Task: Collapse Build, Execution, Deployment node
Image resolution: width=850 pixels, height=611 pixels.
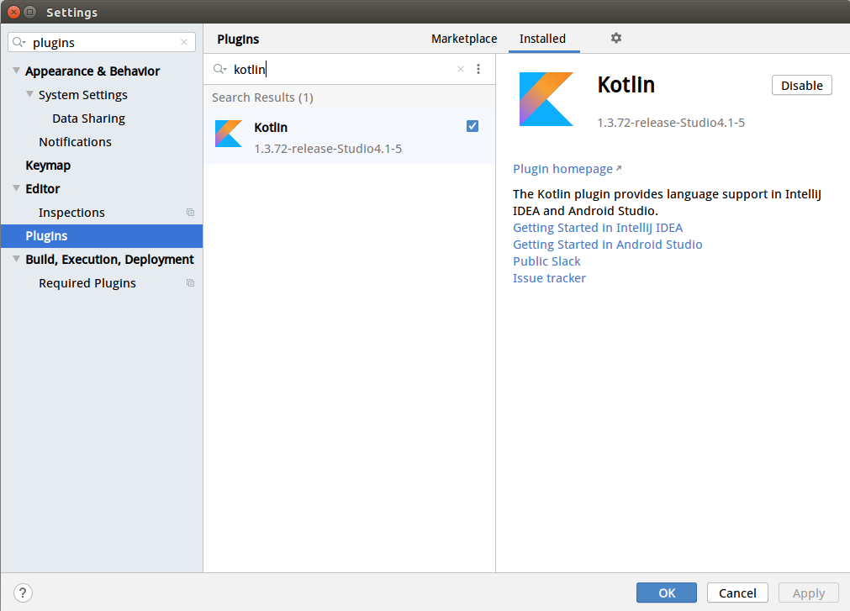Action: pyautogui.click(x=16, y=258)
